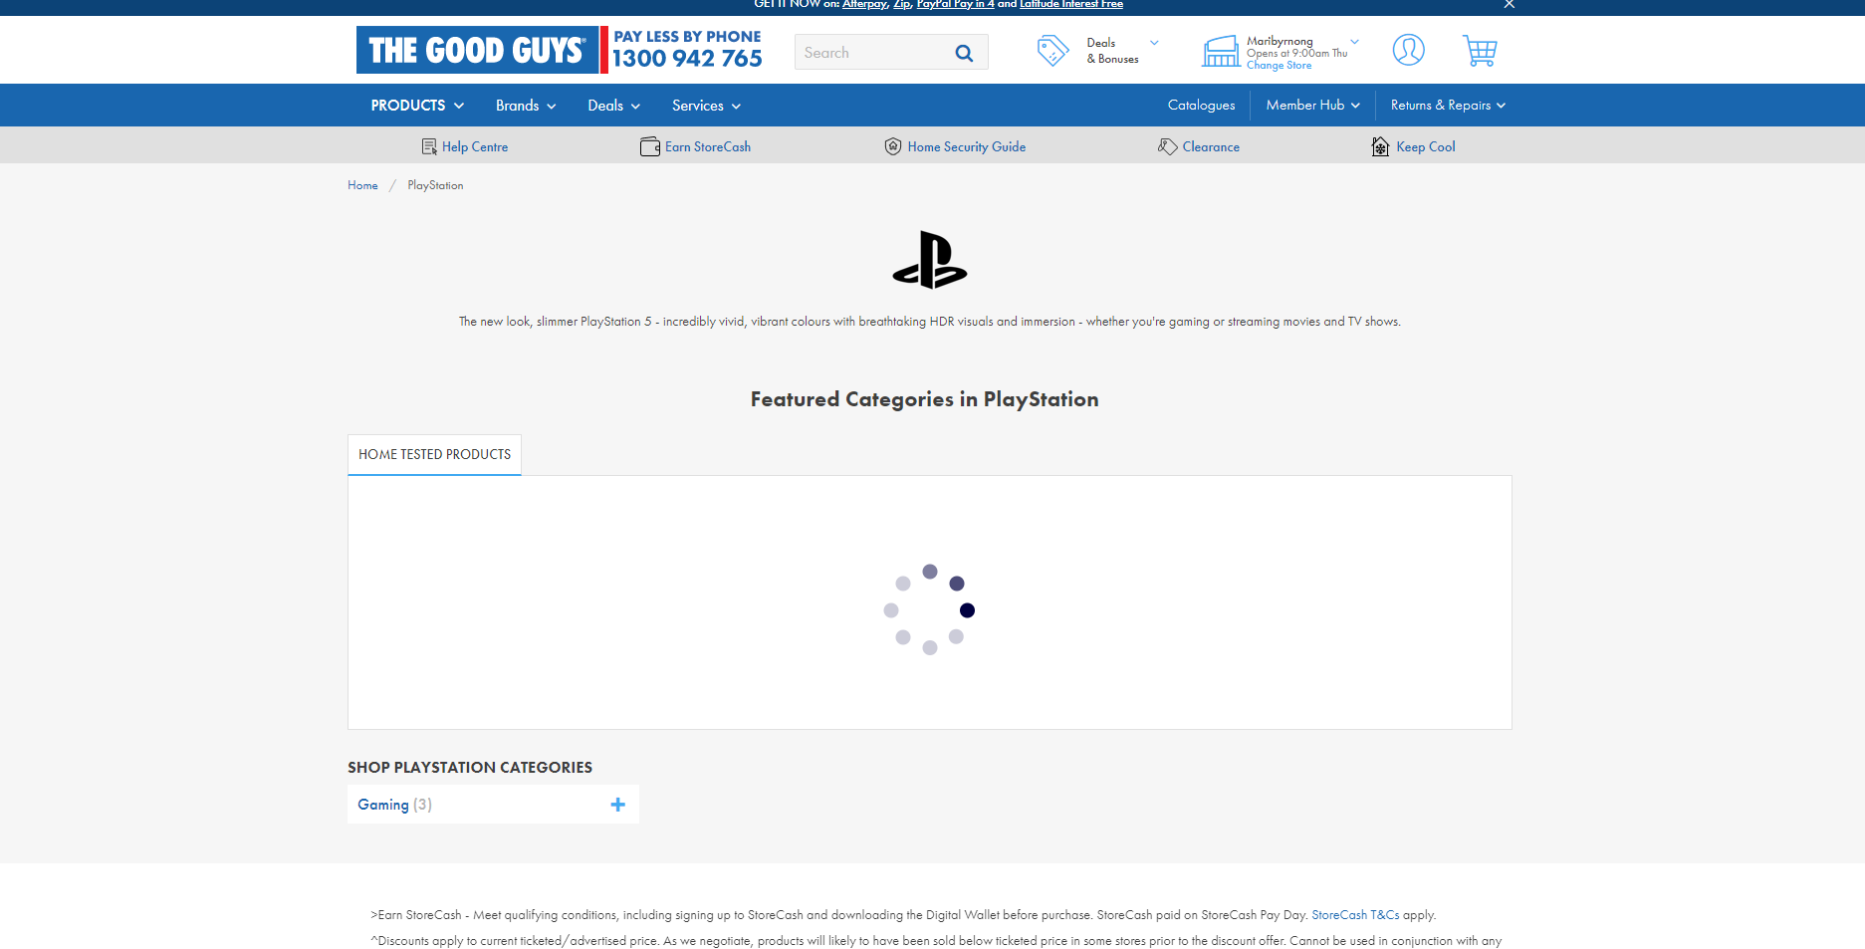Click the user account profile icon

[x=1408, y=50]
